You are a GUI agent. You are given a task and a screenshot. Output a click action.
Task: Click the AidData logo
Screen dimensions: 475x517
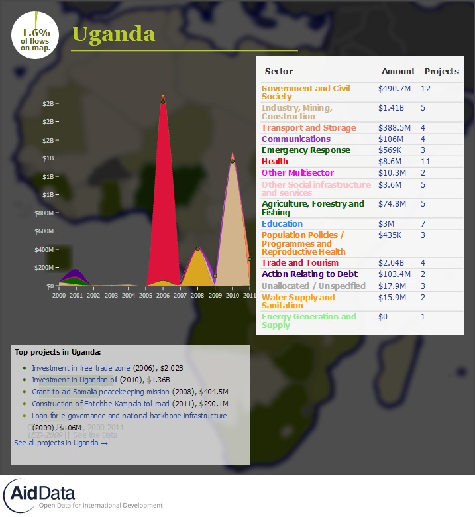40,493
